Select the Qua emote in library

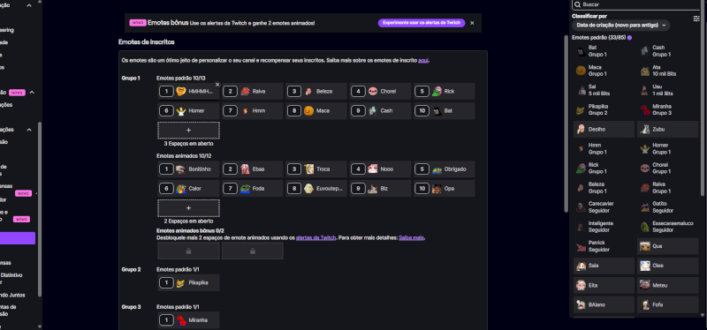click(x=668, y=246)
